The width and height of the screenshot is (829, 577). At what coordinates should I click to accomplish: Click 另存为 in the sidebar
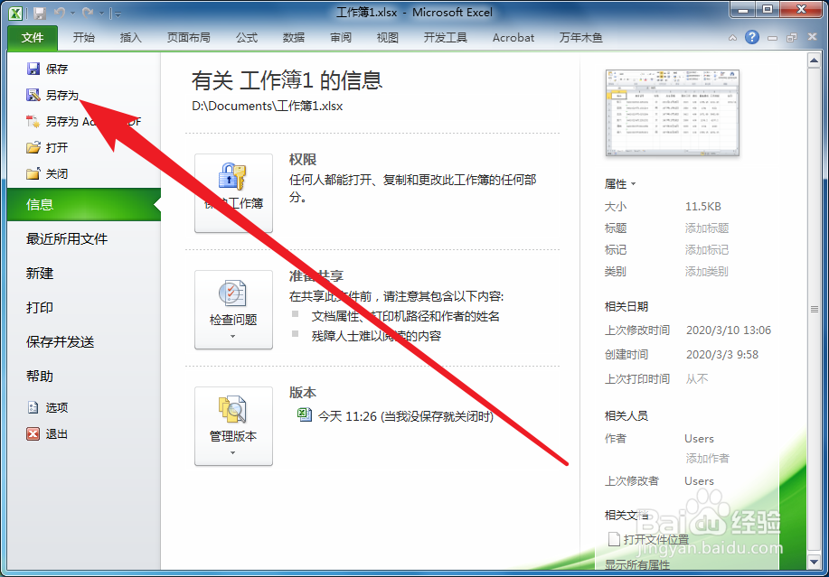52,94
